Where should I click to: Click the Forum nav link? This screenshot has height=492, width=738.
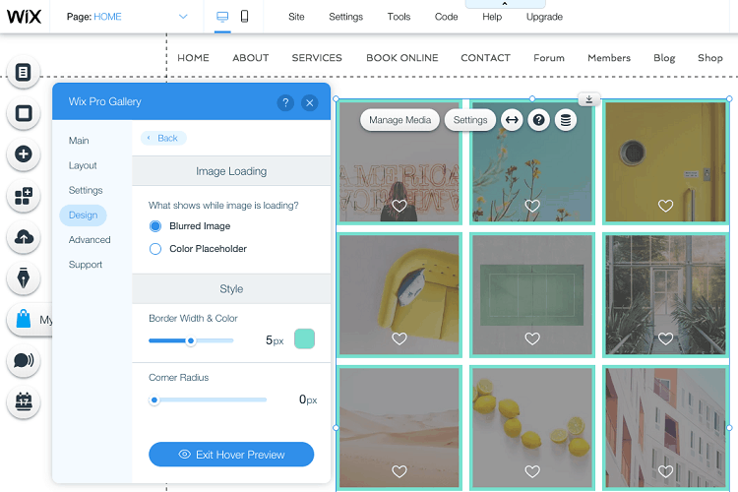pos(549,58)
